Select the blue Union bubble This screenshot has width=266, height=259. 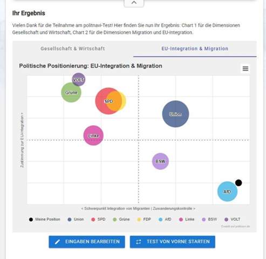(x=175, y=114)
